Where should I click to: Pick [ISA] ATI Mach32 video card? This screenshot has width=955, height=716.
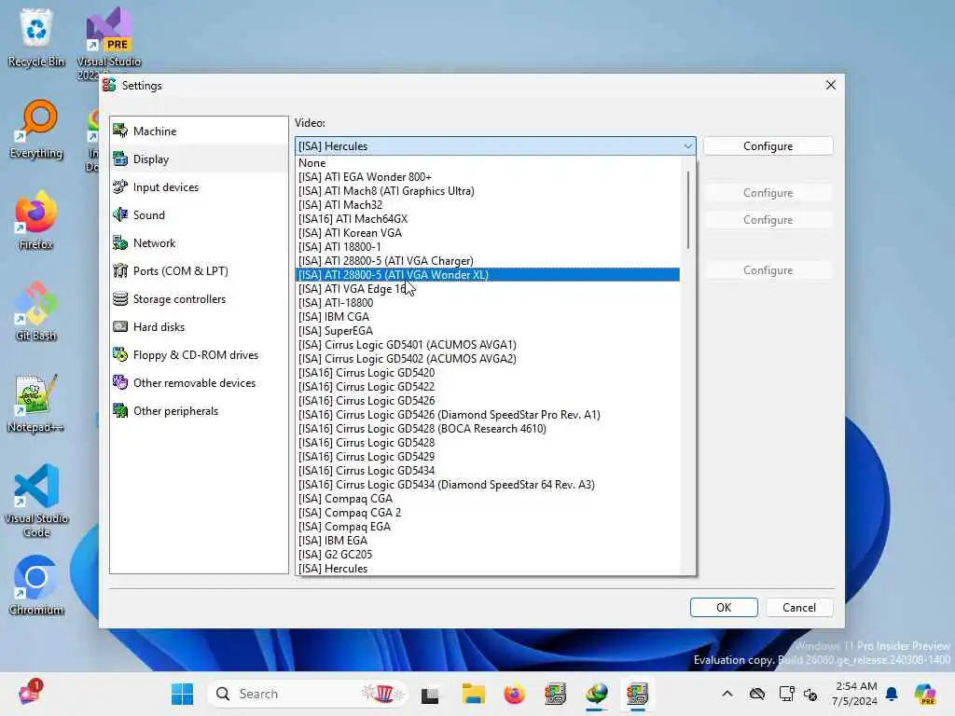[488, 204]
